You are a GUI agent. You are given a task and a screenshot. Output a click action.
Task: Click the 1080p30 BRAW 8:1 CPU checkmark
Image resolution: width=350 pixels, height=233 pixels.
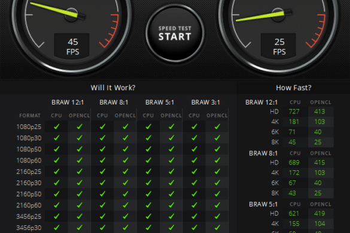[x=103, y=138]
